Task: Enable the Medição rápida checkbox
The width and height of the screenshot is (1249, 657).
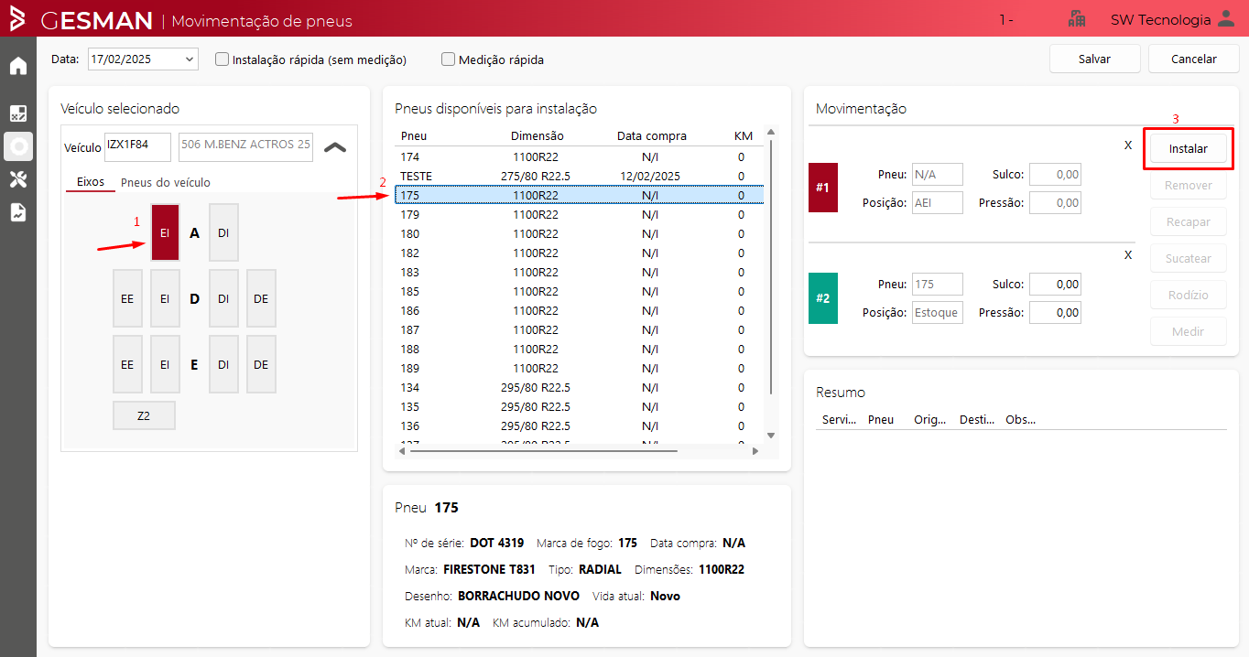Action: (448, 59)
